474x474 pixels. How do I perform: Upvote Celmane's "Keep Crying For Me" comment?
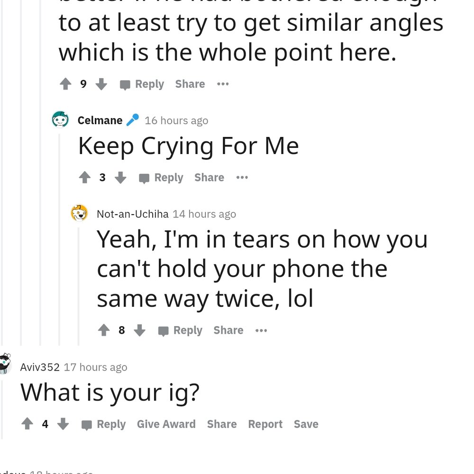tap(85, 178)
